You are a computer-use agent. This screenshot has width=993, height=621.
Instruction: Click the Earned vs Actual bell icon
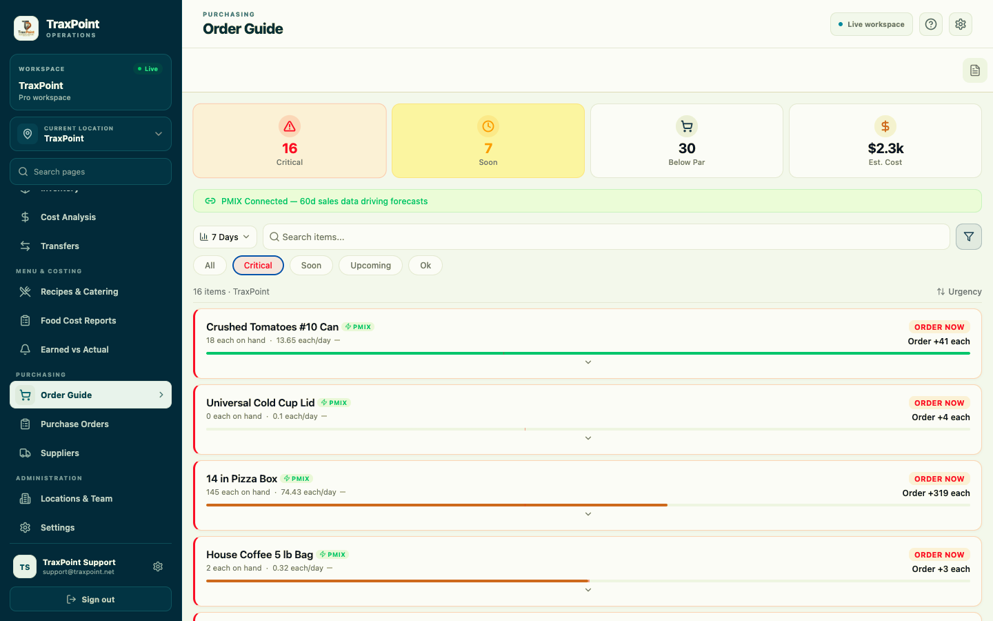[26, 350]
